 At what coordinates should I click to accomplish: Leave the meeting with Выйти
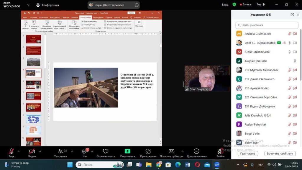[x=220, y=151]
